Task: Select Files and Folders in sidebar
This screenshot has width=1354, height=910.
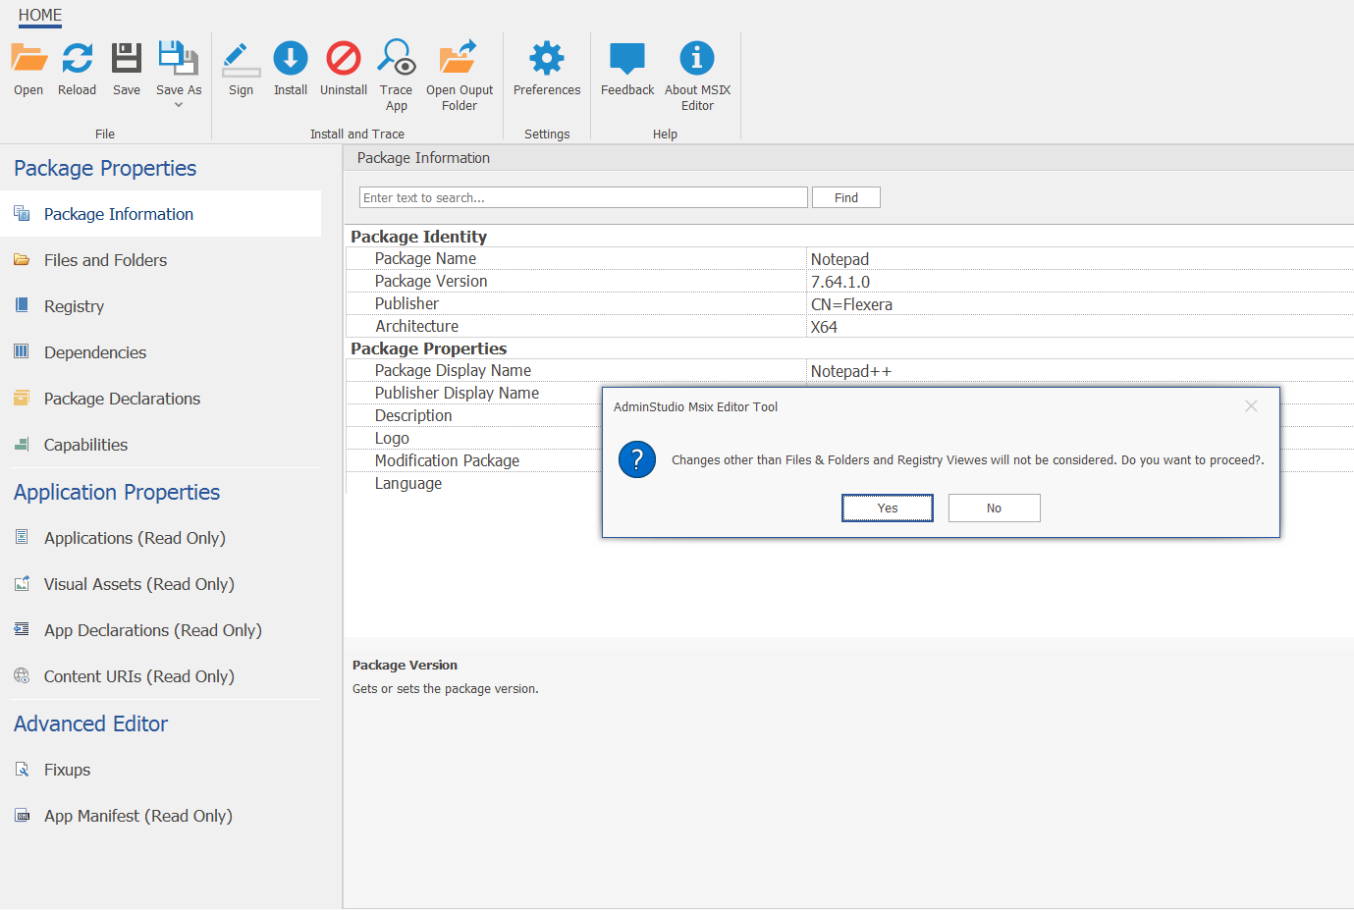Action: click(x=105, y=260)
